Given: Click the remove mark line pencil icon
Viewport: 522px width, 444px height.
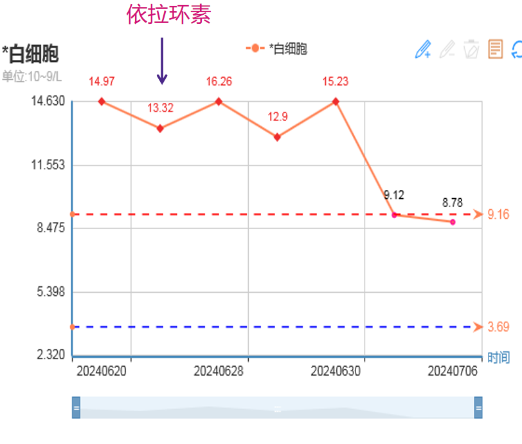Looking at the screenshot, I should click(447, 49).
